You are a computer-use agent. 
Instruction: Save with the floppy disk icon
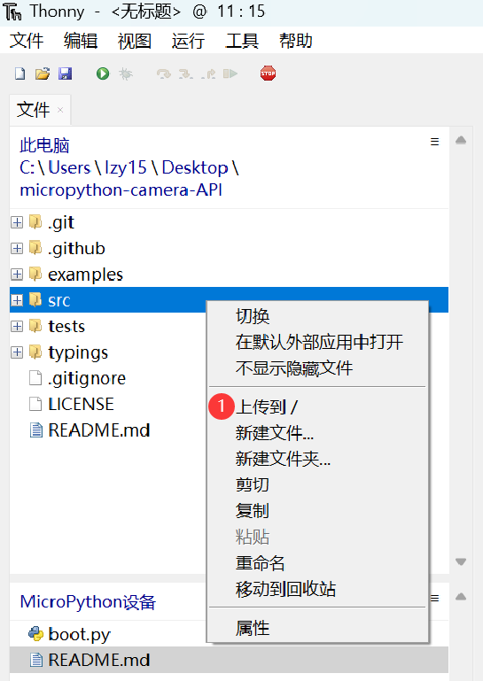tap(66, 74)
